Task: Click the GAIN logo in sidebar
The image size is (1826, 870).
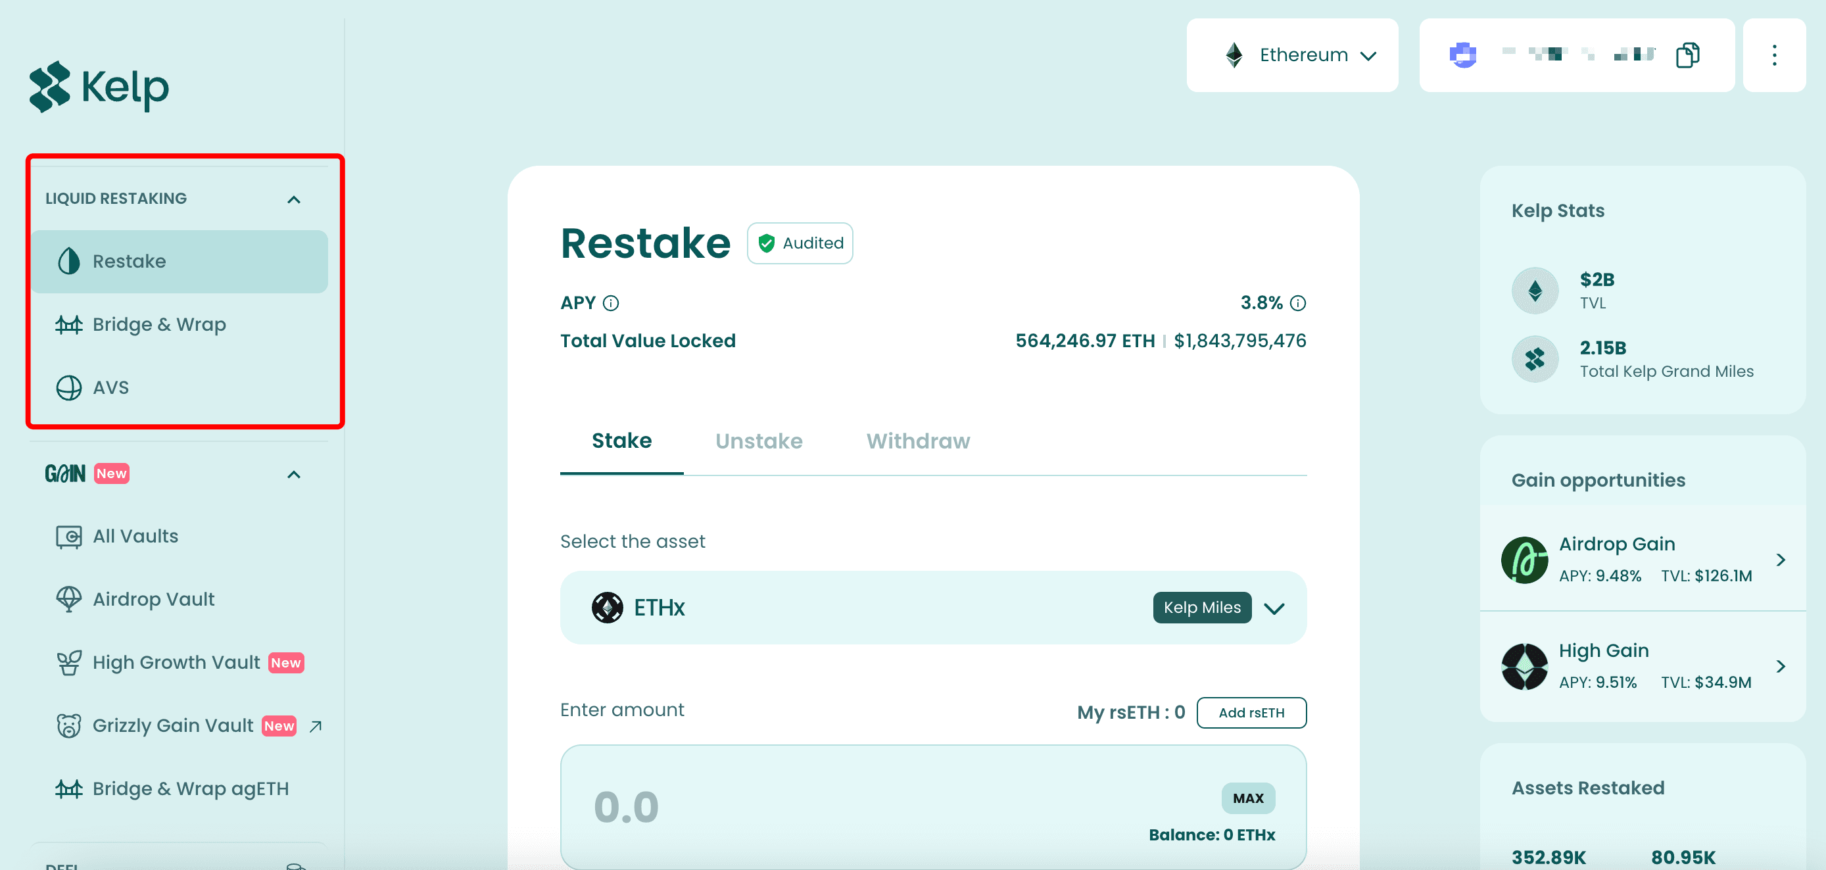Action: [65, 473]
